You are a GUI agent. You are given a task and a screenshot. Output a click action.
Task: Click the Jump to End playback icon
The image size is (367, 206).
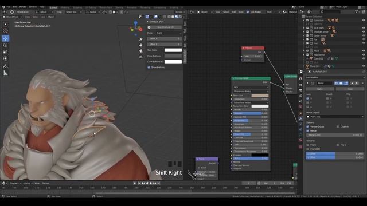click(158, 183)
